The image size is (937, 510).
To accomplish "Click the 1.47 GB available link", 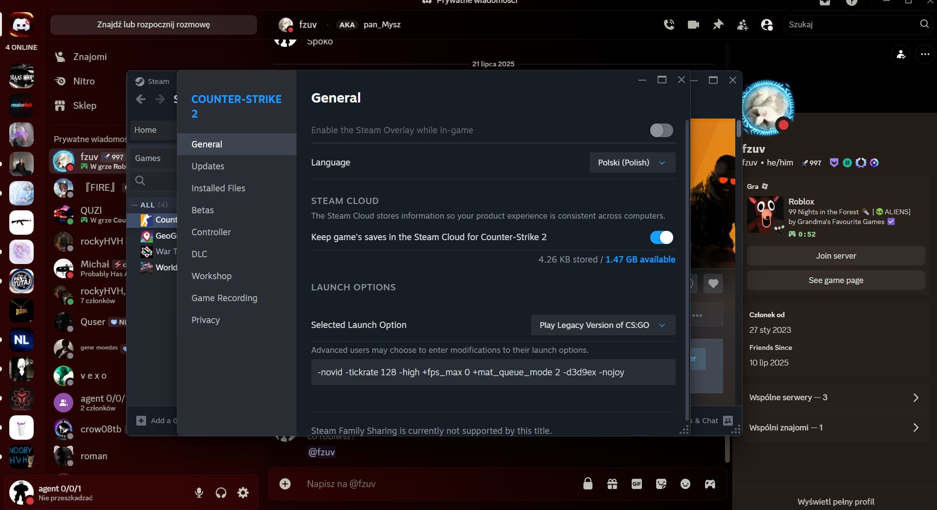I will click(x=640, y=260).
